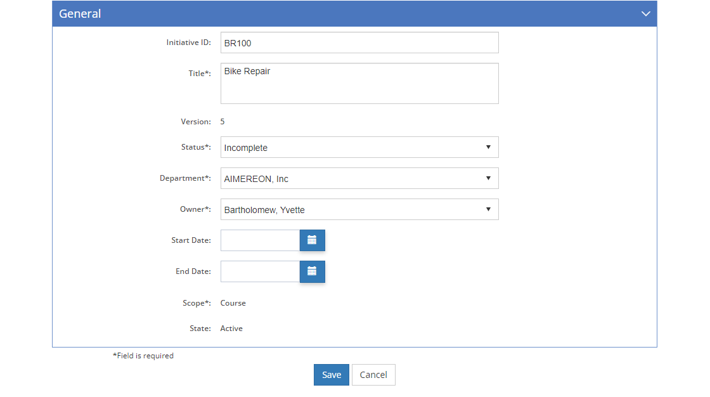Click the Start Date label
Viewport: 710px width, 397px height.
coord(191,240)
